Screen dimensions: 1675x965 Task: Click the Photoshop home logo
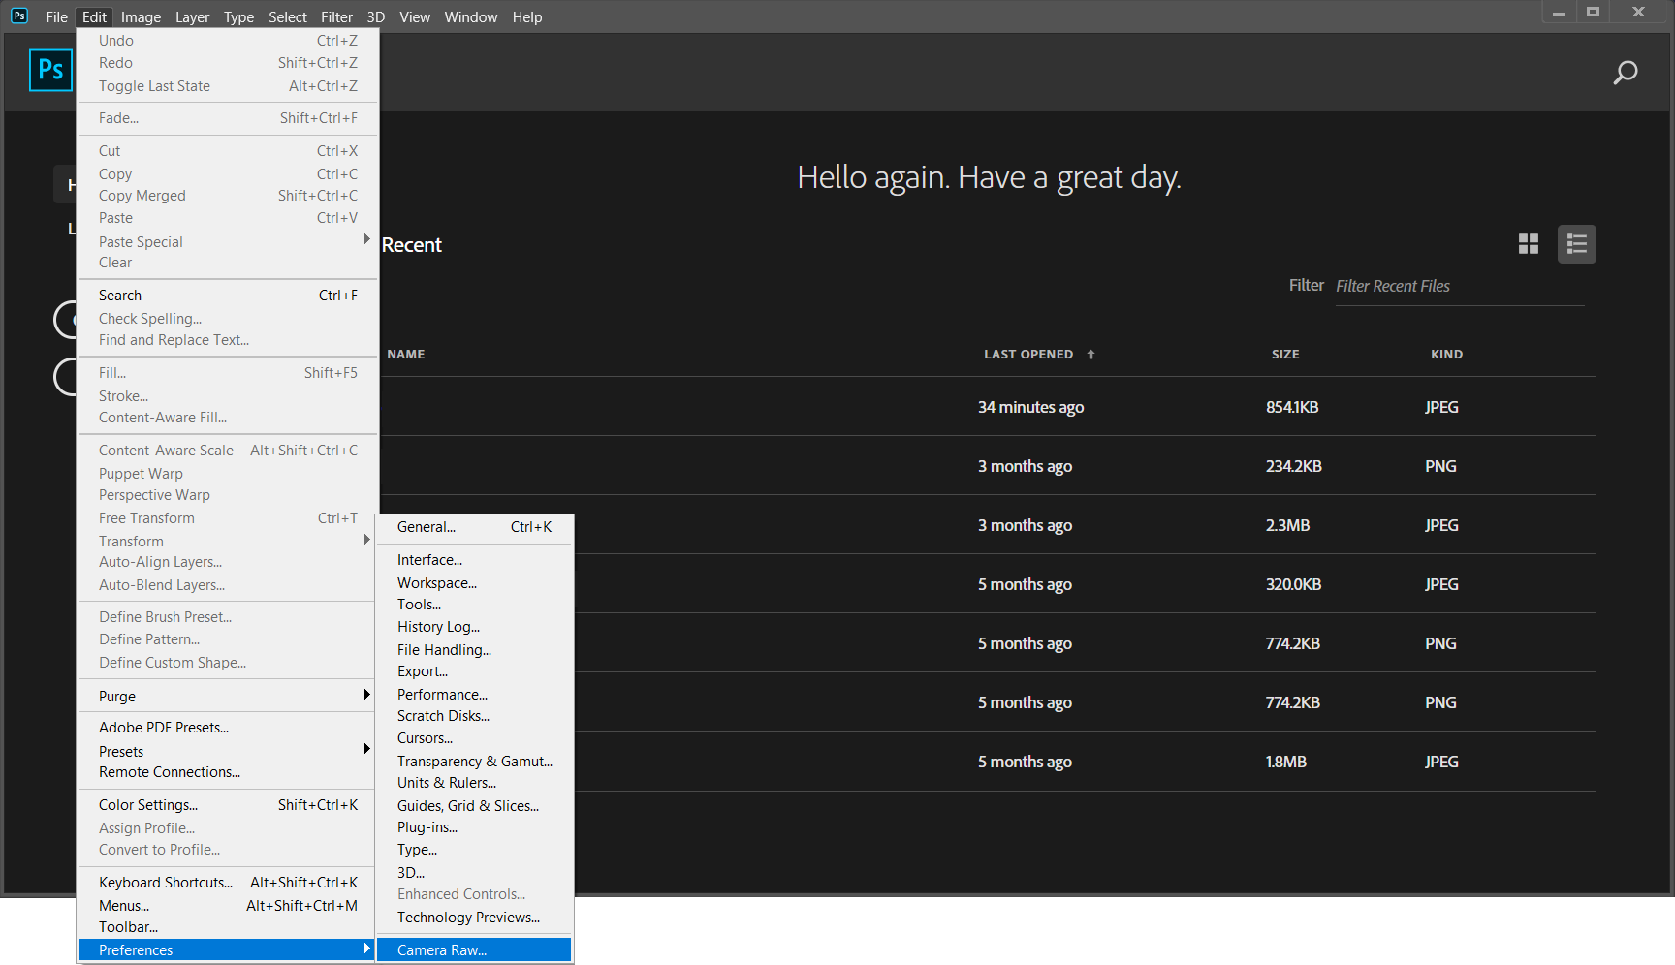[x=50, y=70]
